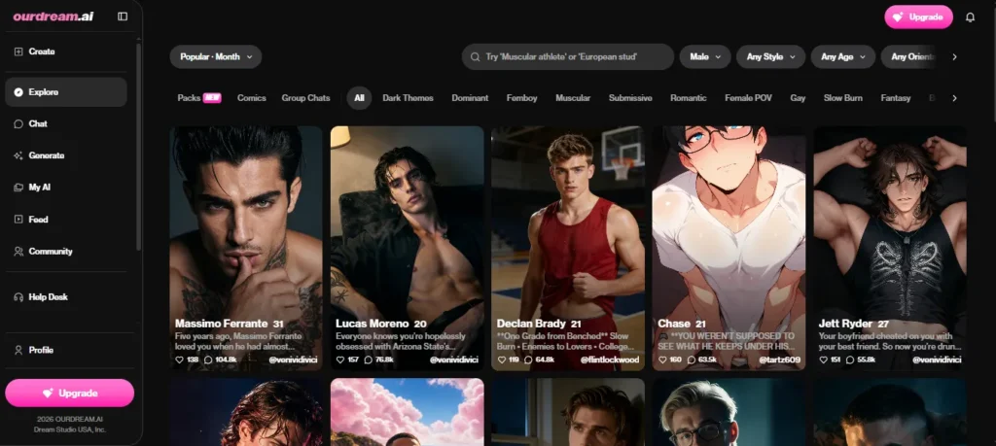The width and height of the screenshot is (996, 446).
Task: Like the Lucas Moreno card heart
Action: pyautogui.click(x=340, y=360)
